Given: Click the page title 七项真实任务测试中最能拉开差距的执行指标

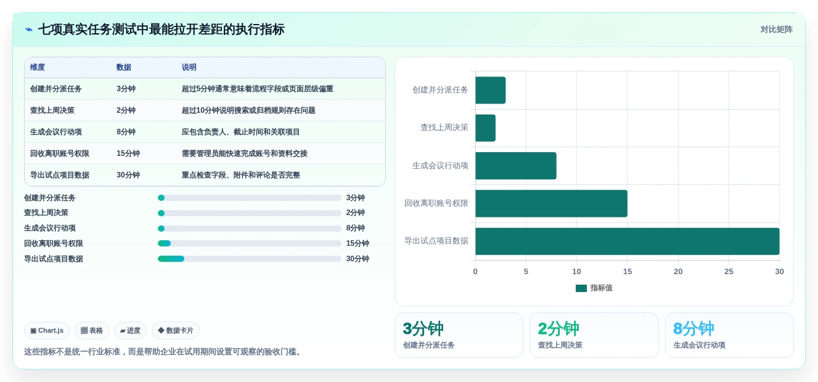Looking at the screenshot, I should click(x=162, y=30).
